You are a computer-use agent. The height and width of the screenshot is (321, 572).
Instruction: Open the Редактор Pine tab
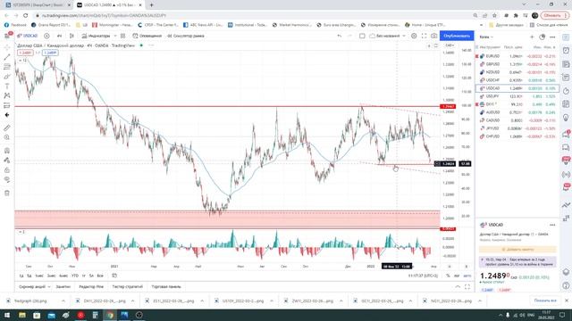91,287
